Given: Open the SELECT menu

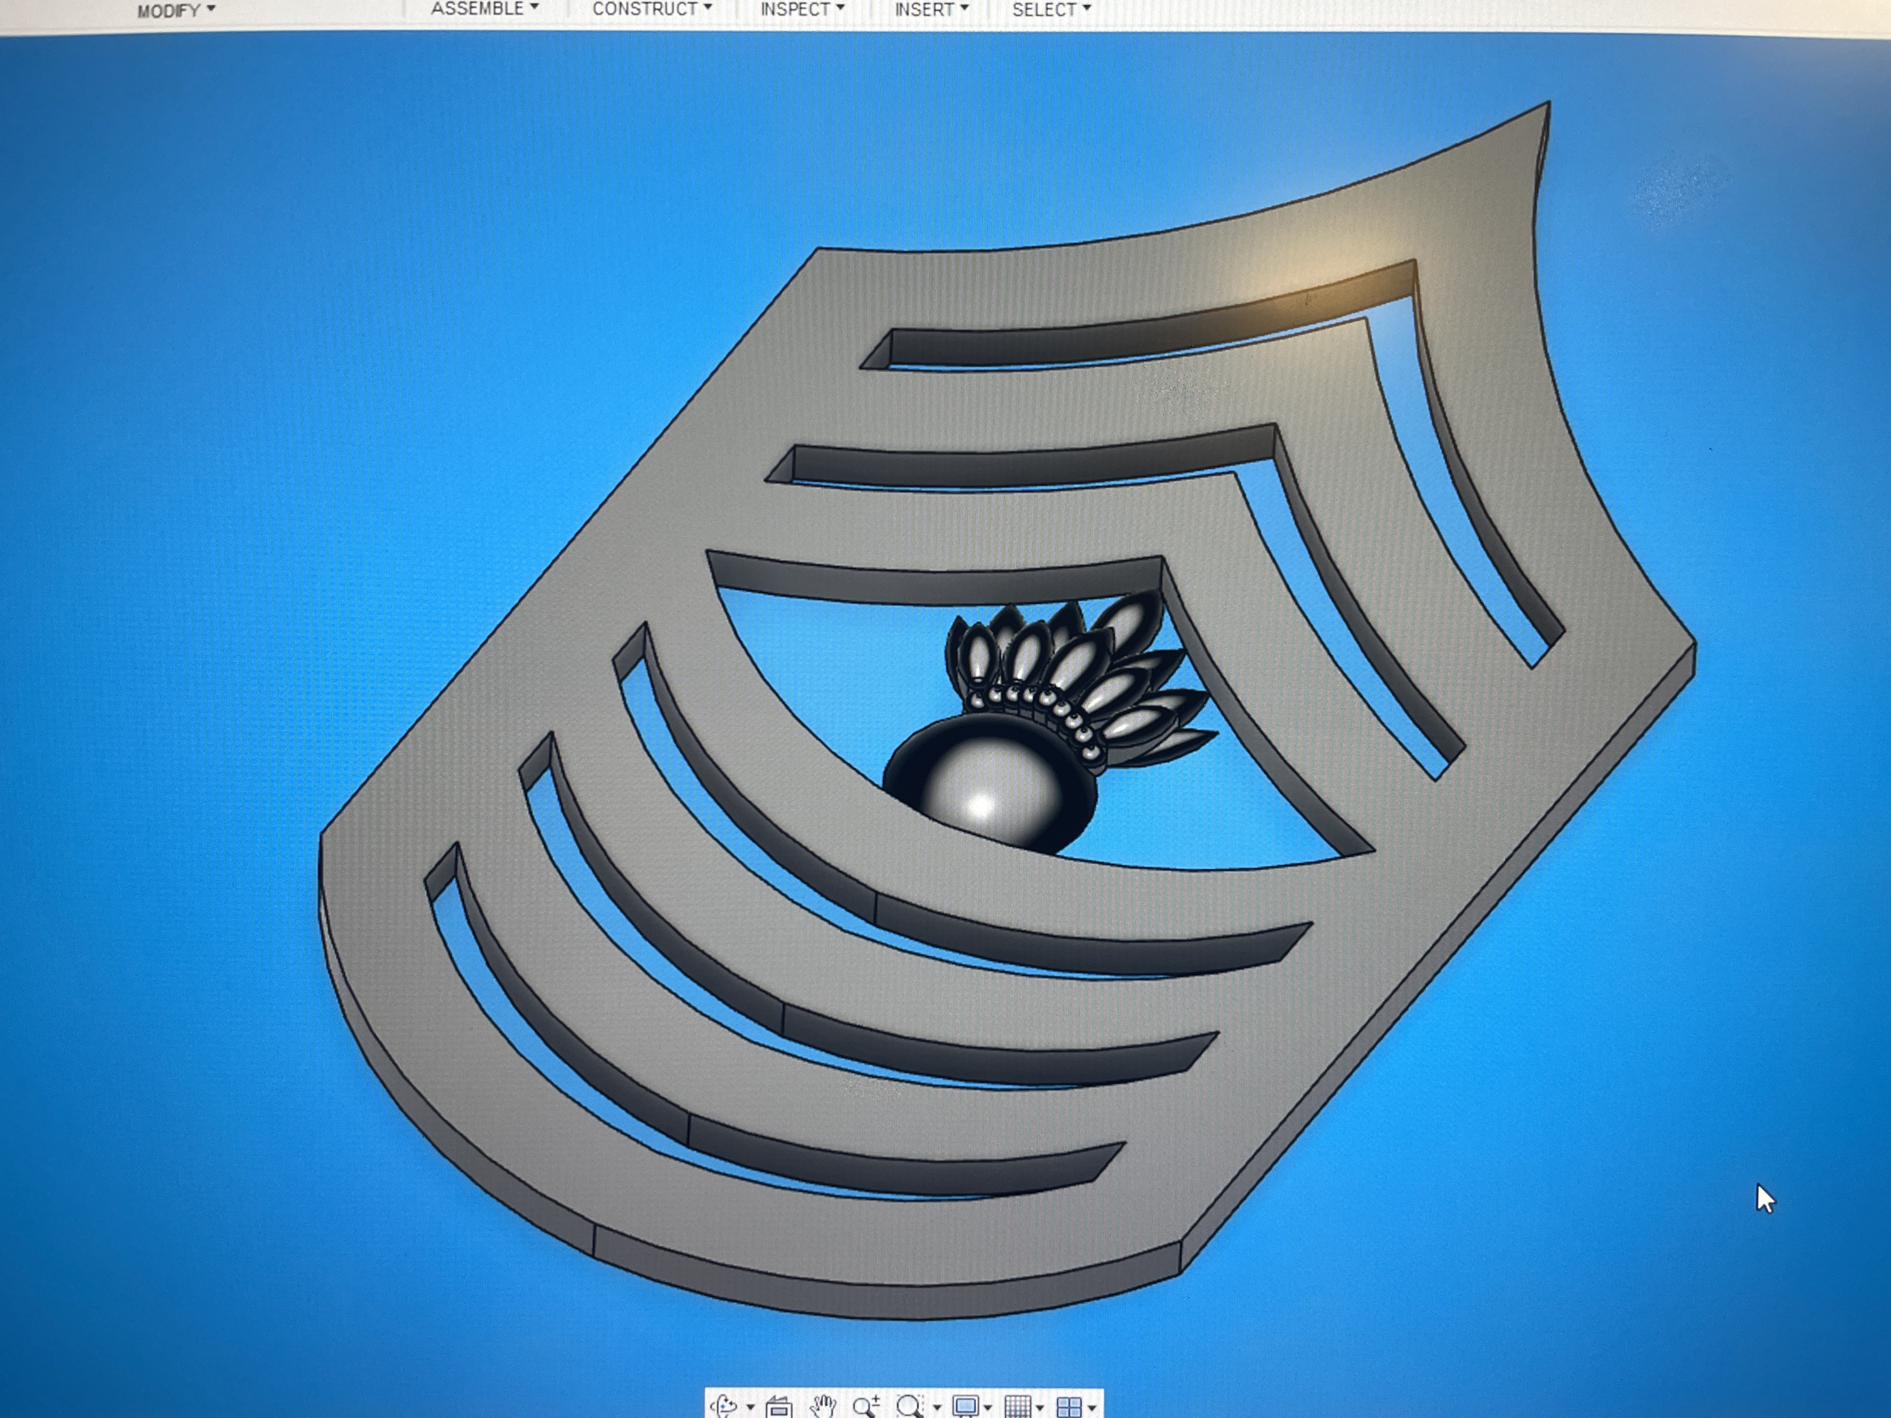Looking at the screenshot, I should pyautogui.click(x=1051, y=9).
